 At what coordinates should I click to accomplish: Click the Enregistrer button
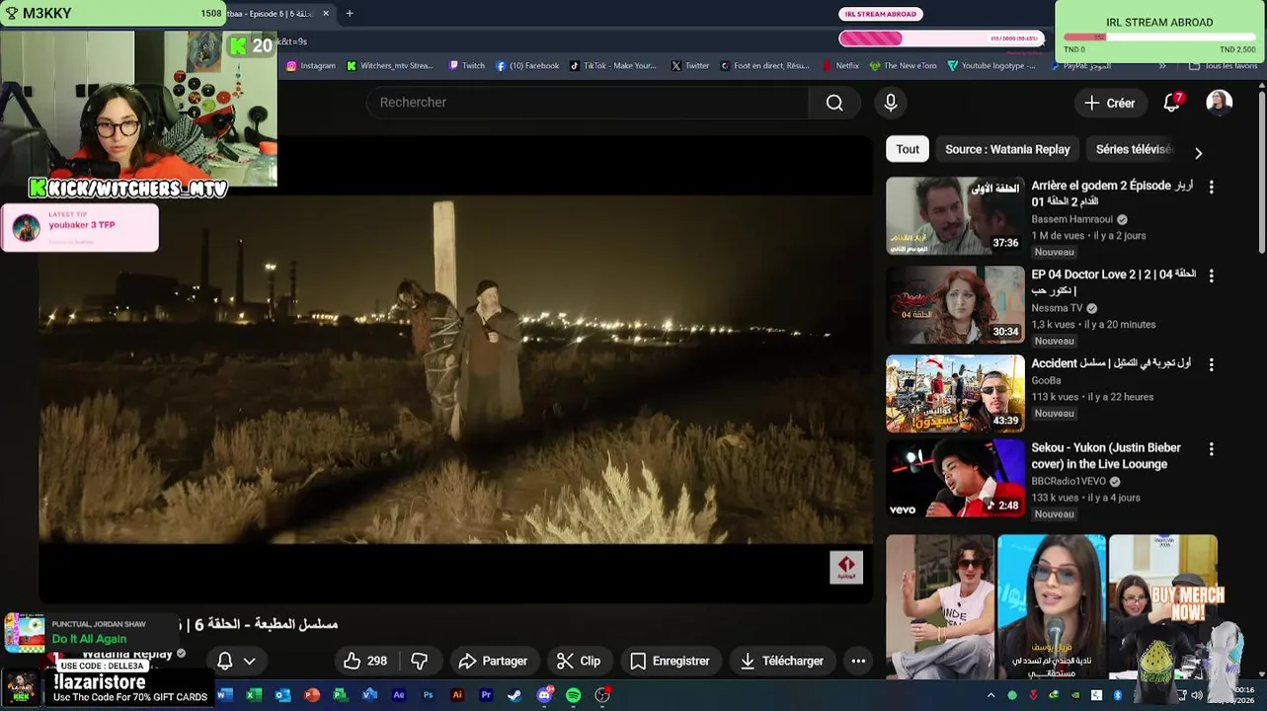tap(671, 661)
